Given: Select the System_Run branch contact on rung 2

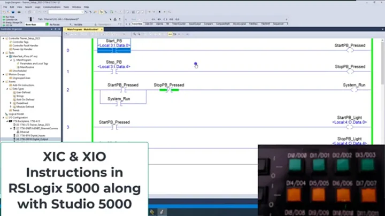Looking at the screenshot, I should 119,104.
